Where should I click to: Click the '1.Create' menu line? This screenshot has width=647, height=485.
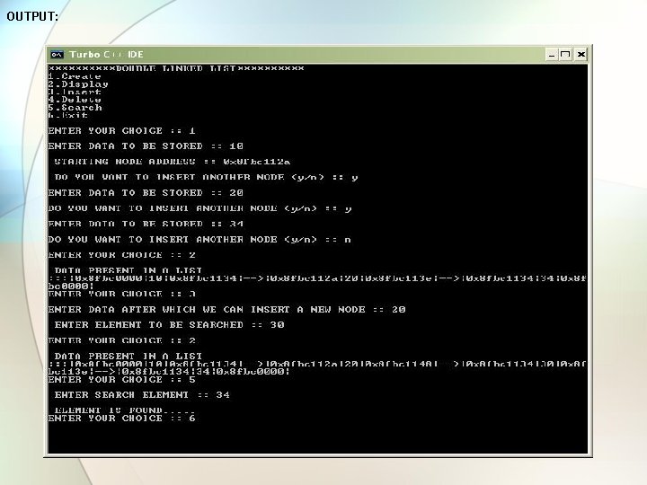[x=75, y=76]
